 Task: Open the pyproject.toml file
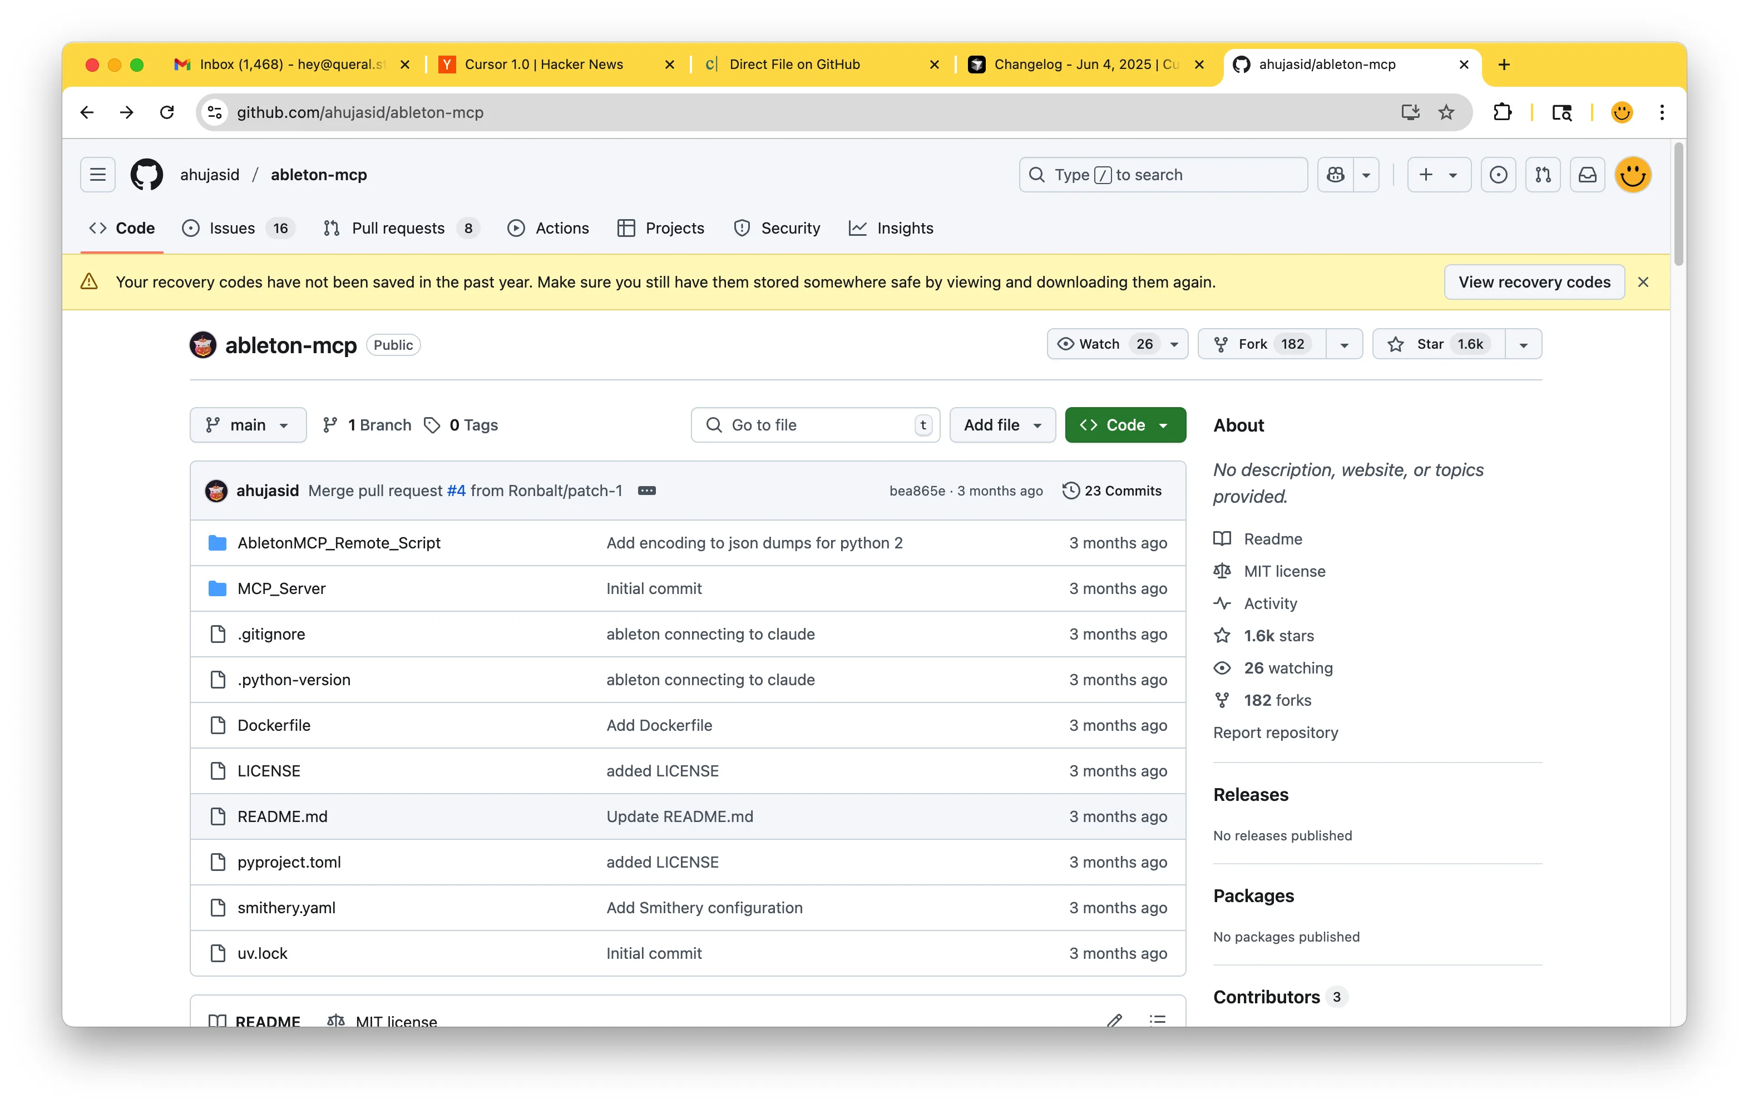coord(289,862)
